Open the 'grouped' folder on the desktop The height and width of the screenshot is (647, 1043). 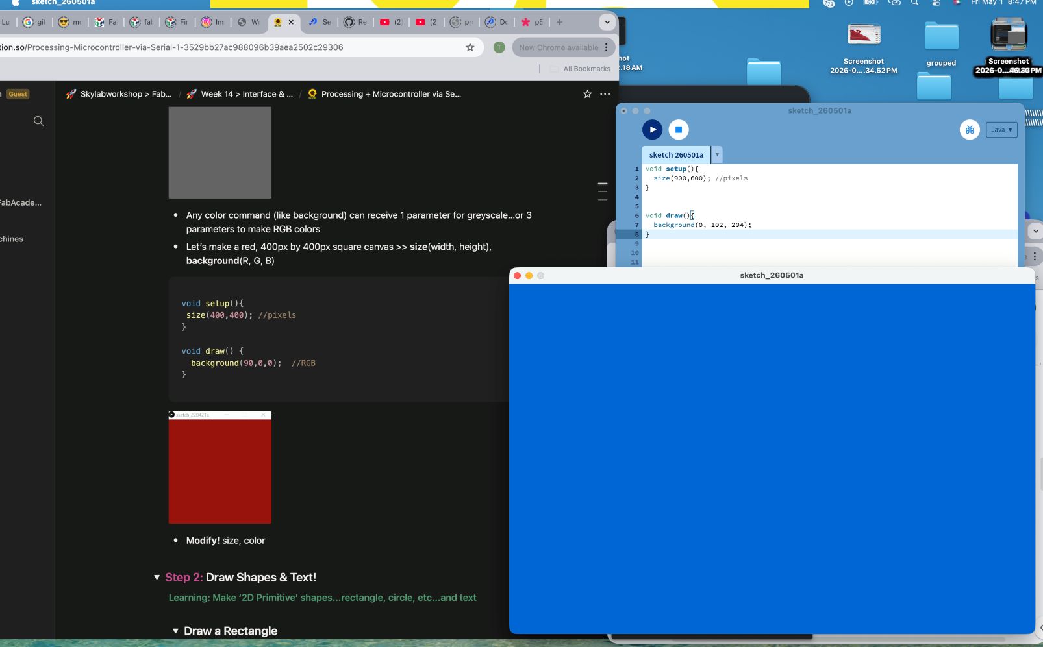[942, 43]
